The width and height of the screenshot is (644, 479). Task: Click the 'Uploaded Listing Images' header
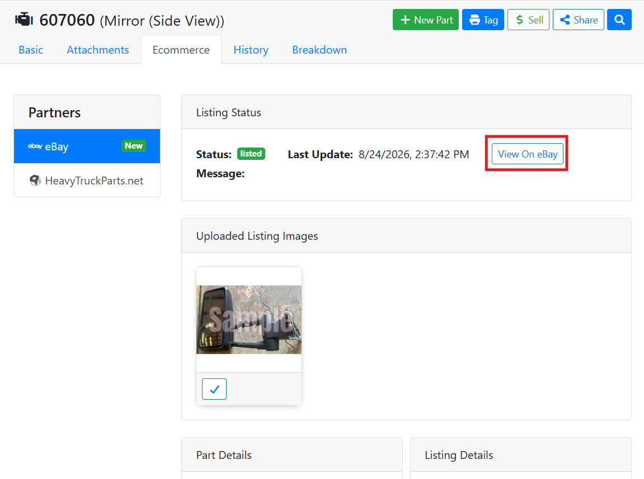[406, 236]
